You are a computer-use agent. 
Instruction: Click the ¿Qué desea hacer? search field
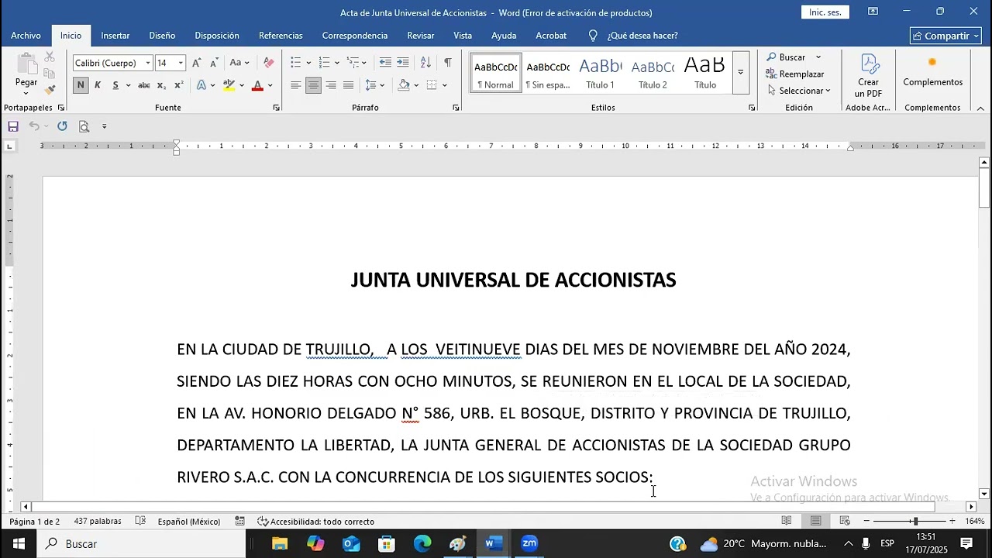pyautogui.click(x=642, y=36)
